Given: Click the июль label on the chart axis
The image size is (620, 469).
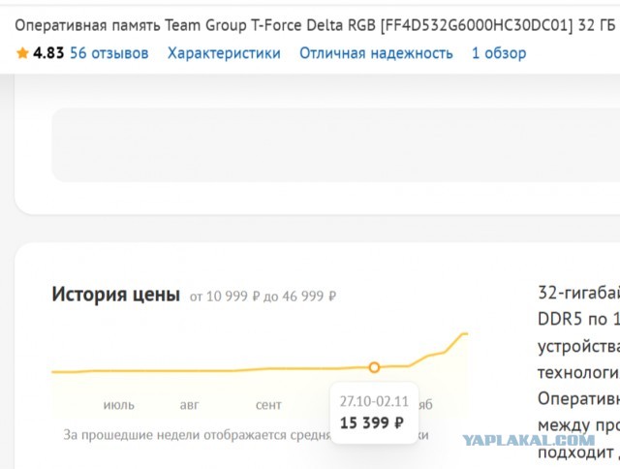Looking at the screenshot, I should coord(118,405).
